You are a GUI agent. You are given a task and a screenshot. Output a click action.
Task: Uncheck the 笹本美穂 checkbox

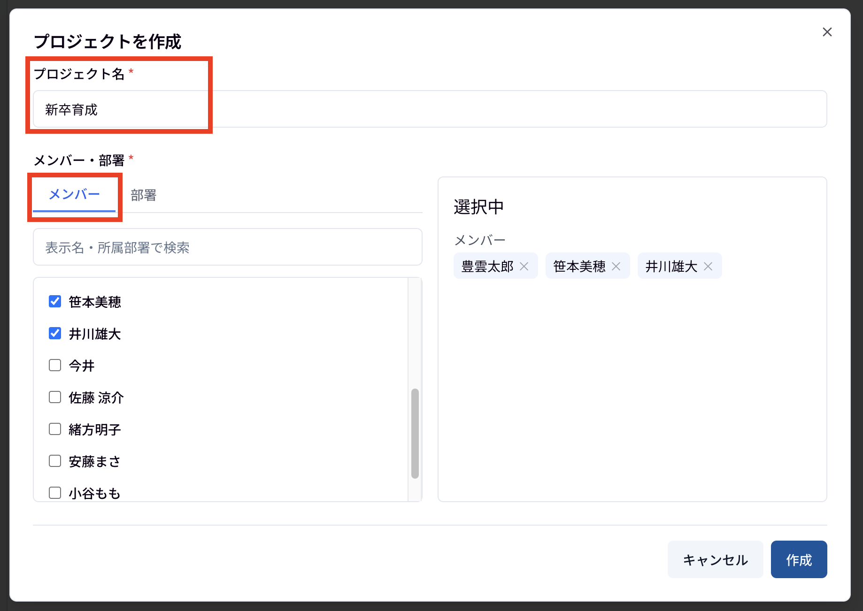pos(55,301)
